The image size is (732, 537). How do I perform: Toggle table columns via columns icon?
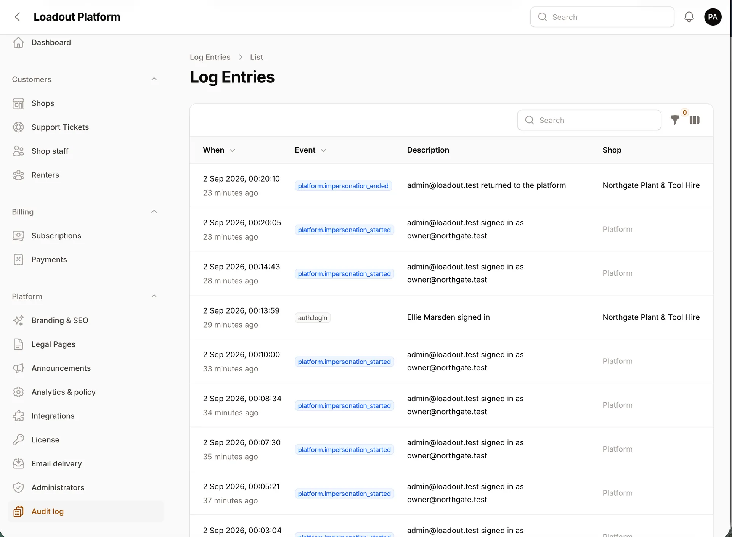click(x=695, y=120)
